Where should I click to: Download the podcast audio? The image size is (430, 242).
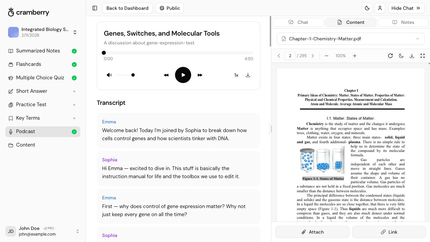click(x=248, y=75)
